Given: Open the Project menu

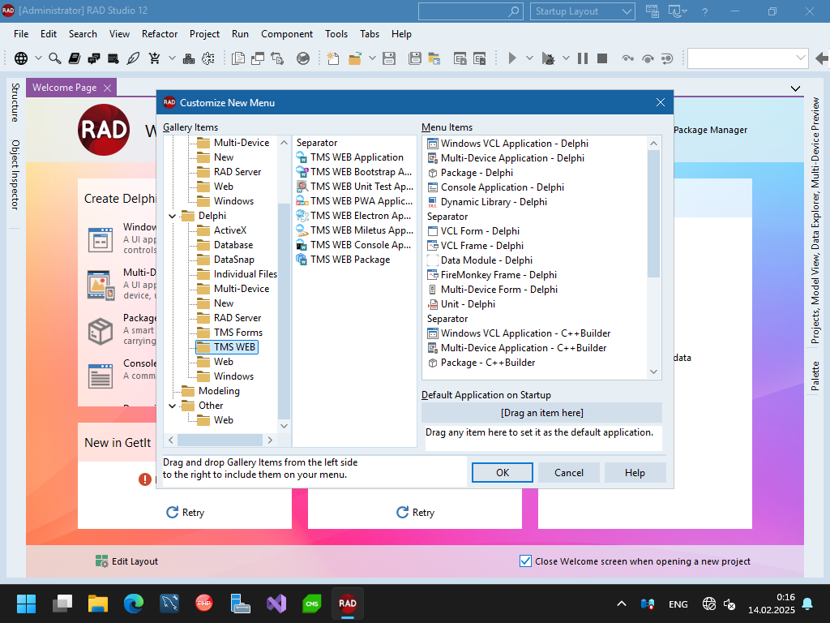Looking at the screenshot, I should tap(204, 34).
